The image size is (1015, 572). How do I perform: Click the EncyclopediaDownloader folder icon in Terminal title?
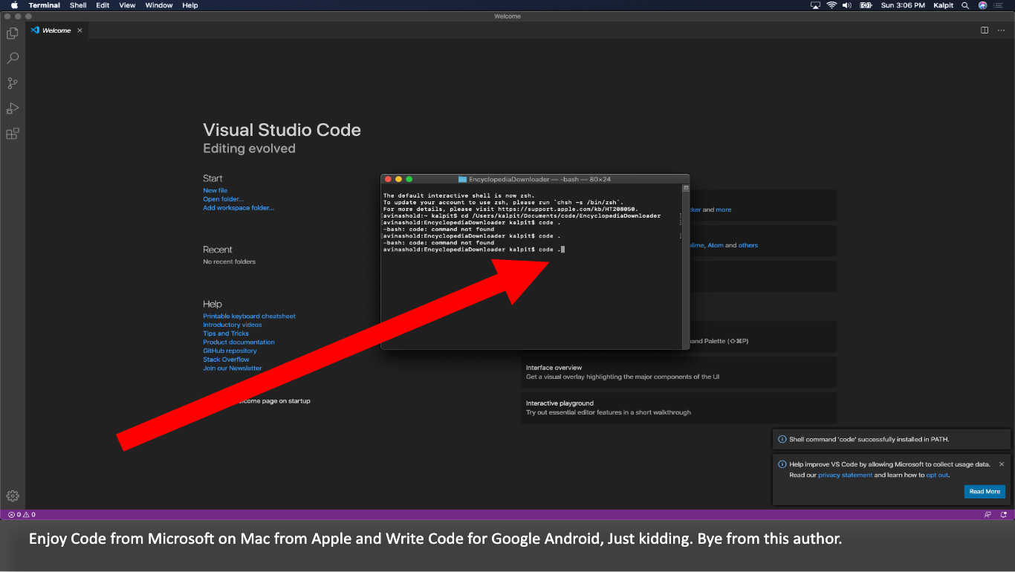pyautogui.click(x=462, y=179)
